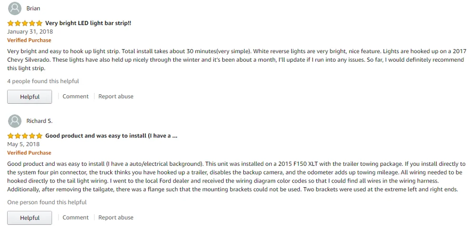Click Verified Purchase label on Brian's review
This screenshot has width=475, height=227.
click(x=29, y=40)
